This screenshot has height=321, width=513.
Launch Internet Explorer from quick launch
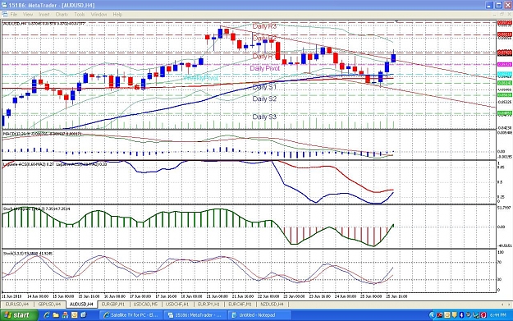(47, 315)
